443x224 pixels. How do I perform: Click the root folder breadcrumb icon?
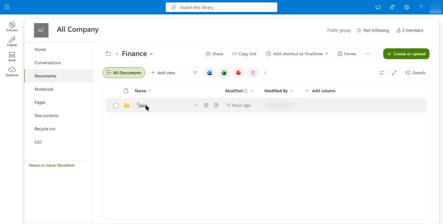coord(108,54)
